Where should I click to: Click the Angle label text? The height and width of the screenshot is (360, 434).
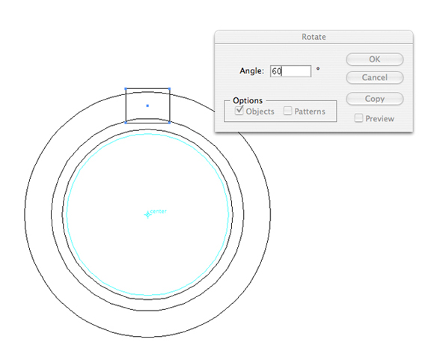coord(251,71)
